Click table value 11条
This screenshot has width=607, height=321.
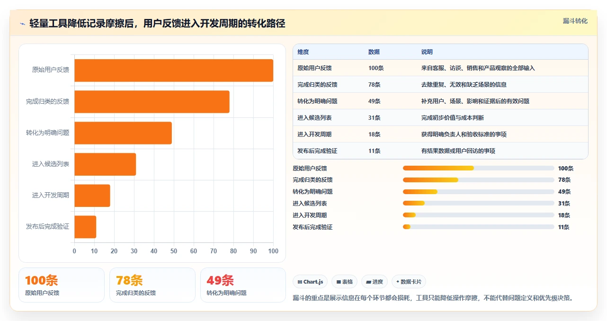pos(375,151)
